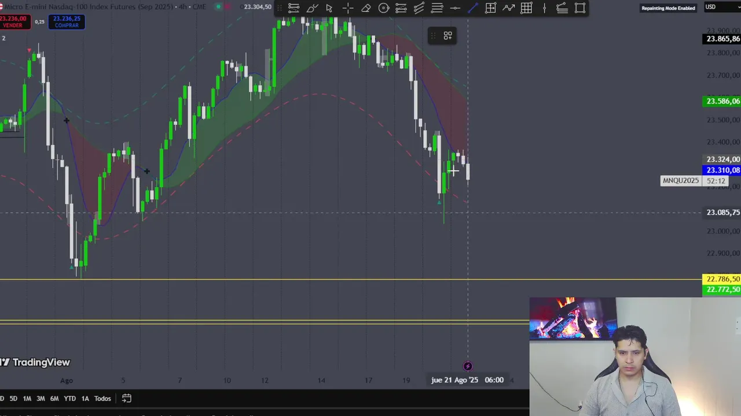The image size is (741, 416).
Task: Click the yellow 22.786,50 price label
Action: pos(721,279)
